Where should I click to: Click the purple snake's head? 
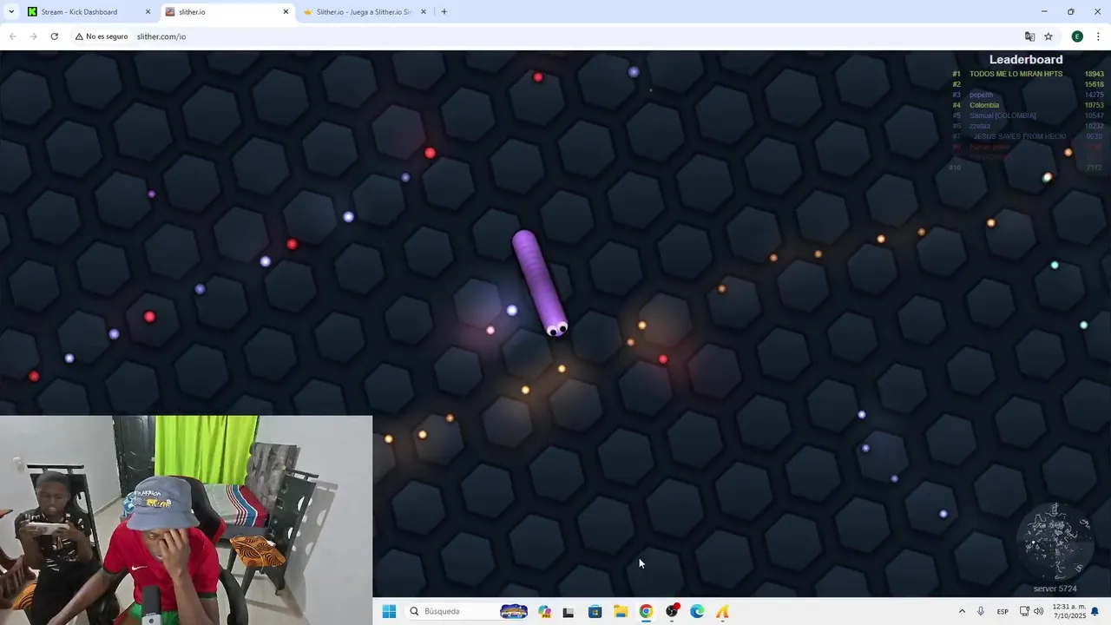(556, 327)
